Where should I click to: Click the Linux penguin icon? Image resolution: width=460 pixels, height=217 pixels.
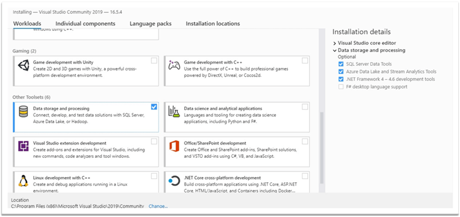click(x=23, y=181)
